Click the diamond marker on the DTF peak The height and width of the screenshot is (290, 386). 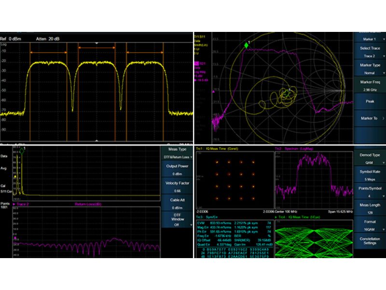click(22, 151)
